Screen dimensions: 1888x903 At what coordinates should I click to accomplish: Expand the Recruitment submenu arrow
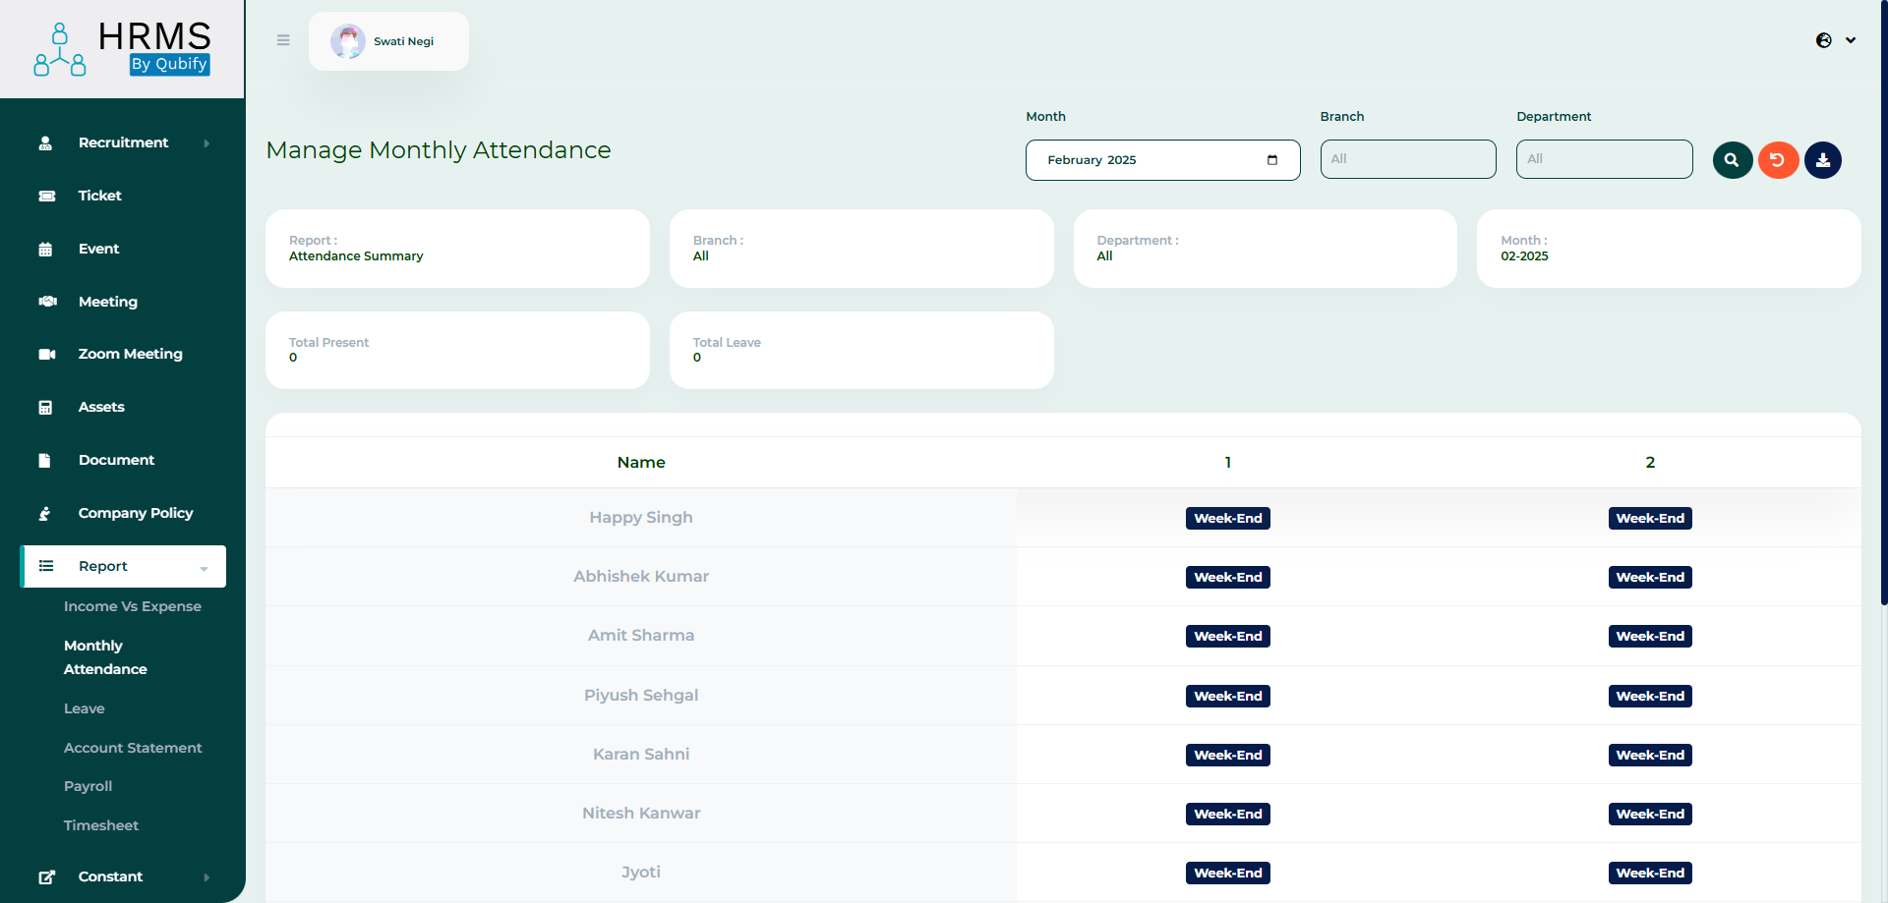[x=206, y=143]
